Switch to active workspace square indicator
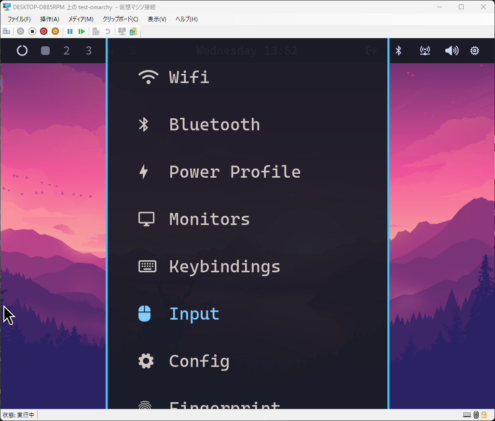Image resolution: width=495 pixels, height=421 pixels. click(x=45, y=51)
